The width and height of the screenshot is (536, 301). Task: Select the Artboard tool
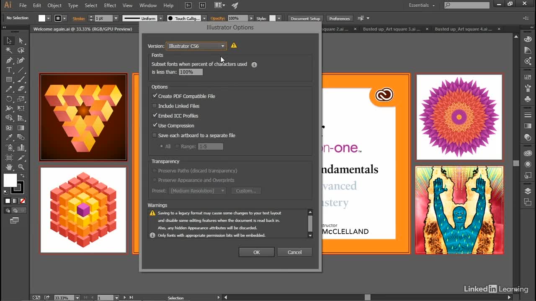coord(9,157)
